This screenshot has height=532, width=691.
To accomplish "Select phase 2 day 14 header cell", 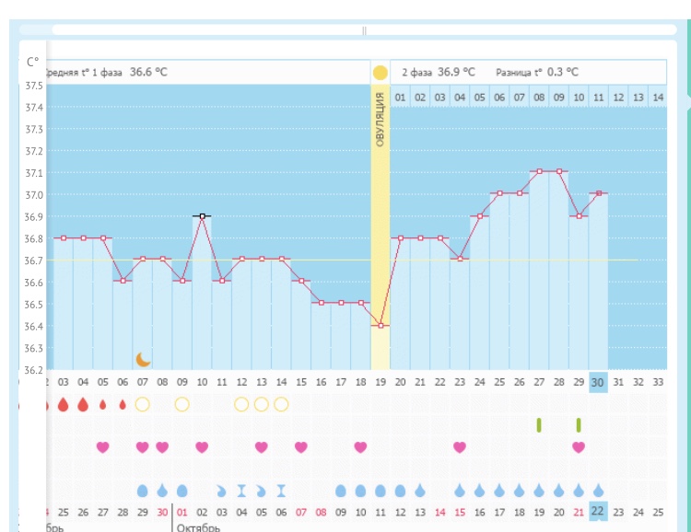I will (657, 97).
